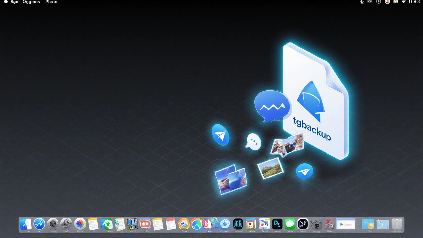Screen dimensions: 423x238
Task: Open the Terminal-style icon near the Dock's right
Action: 382,224
